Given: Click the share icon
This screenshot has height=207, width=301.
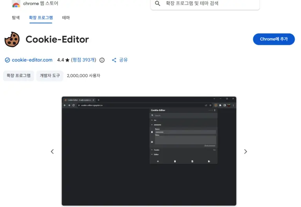Looking at the screenshot, I should (114, 60).
